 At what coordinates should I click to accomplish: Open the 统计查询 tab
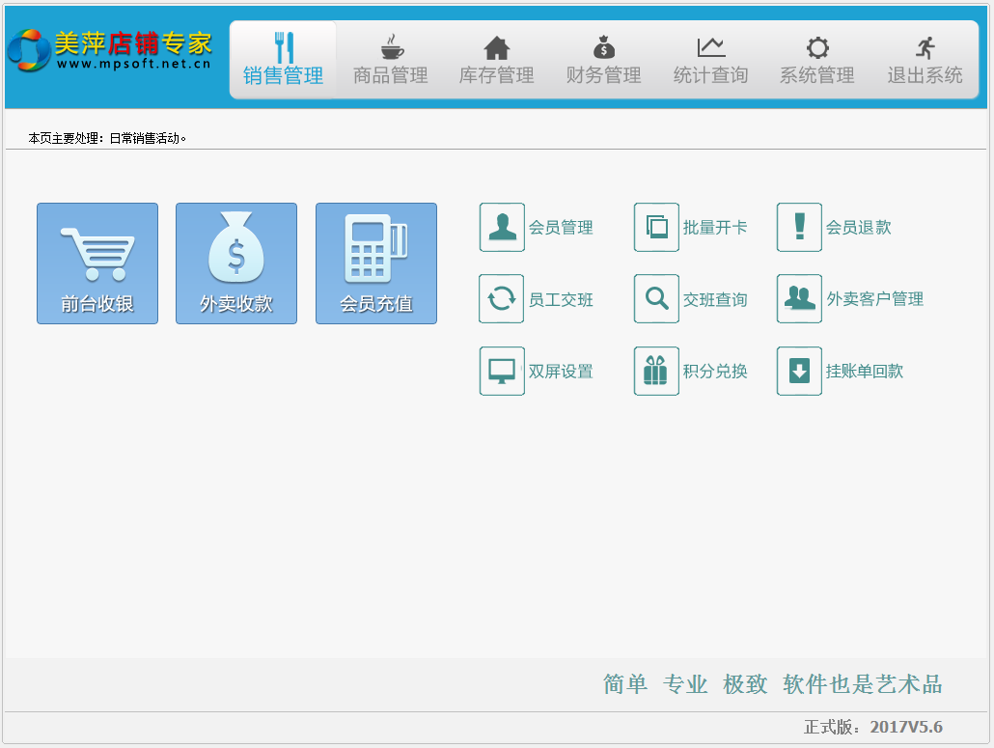click(x=711, y=60)
